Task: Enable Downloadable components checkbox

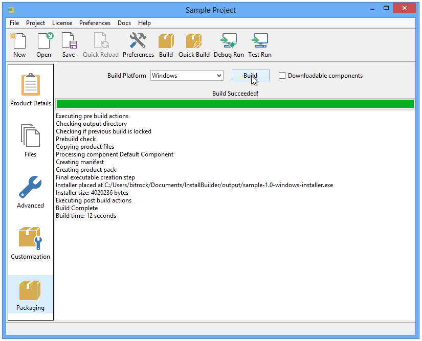Action: (x=282, y=76)
